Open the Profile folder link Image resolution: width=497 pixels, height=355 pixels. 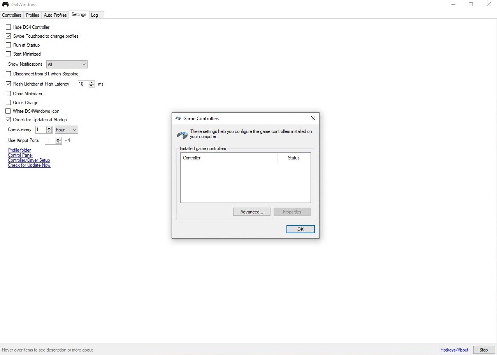click(x=19, y=150)
